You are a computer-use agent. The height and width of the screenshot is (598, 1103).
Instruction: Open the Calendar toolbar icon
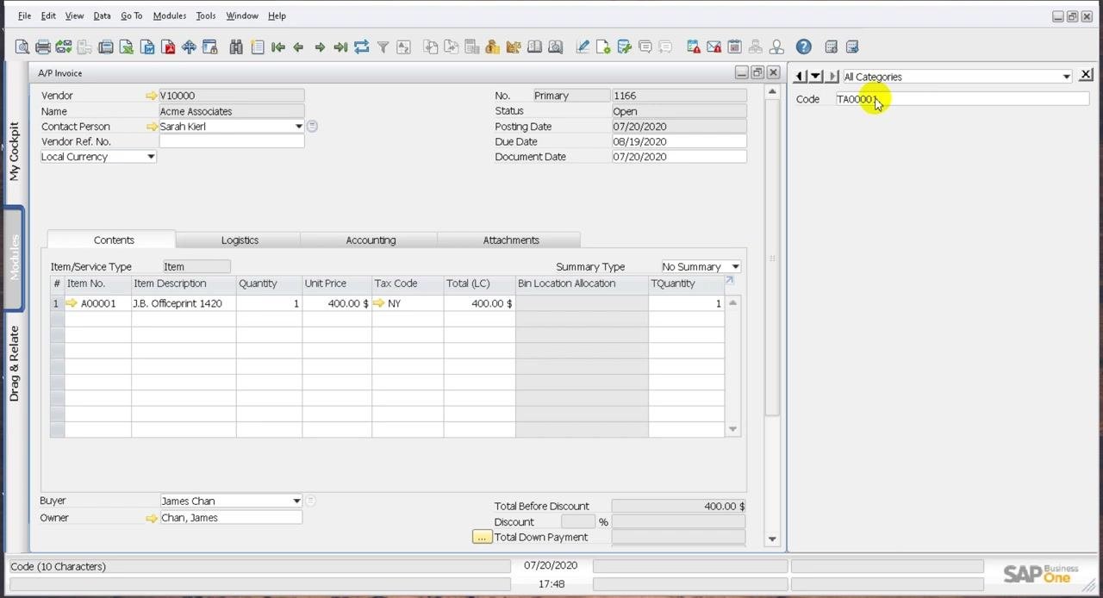coord(734,47)
